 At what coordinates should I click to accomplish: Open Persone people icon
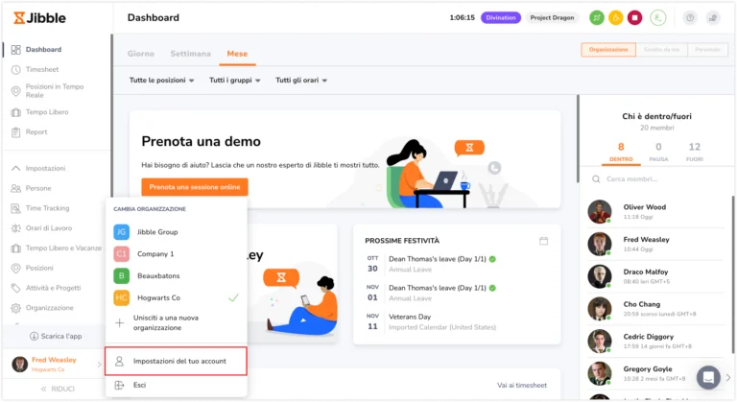(16, 189)
